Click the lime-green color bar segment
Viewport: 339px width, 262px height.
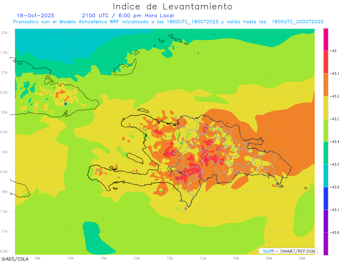(x=326, y=130)
